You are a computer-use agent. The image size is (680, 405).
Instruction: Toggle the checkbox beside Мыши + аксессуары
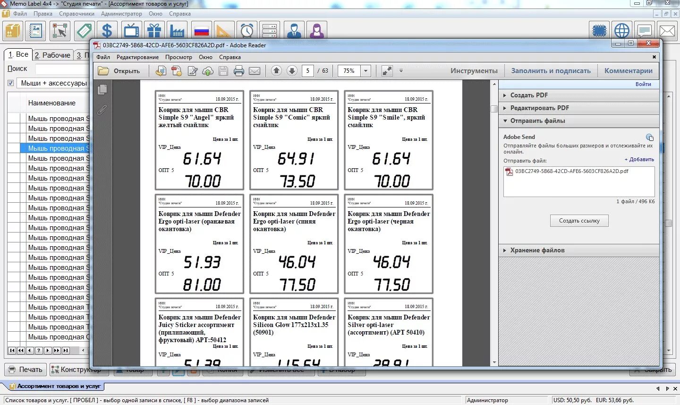point(11,83)
